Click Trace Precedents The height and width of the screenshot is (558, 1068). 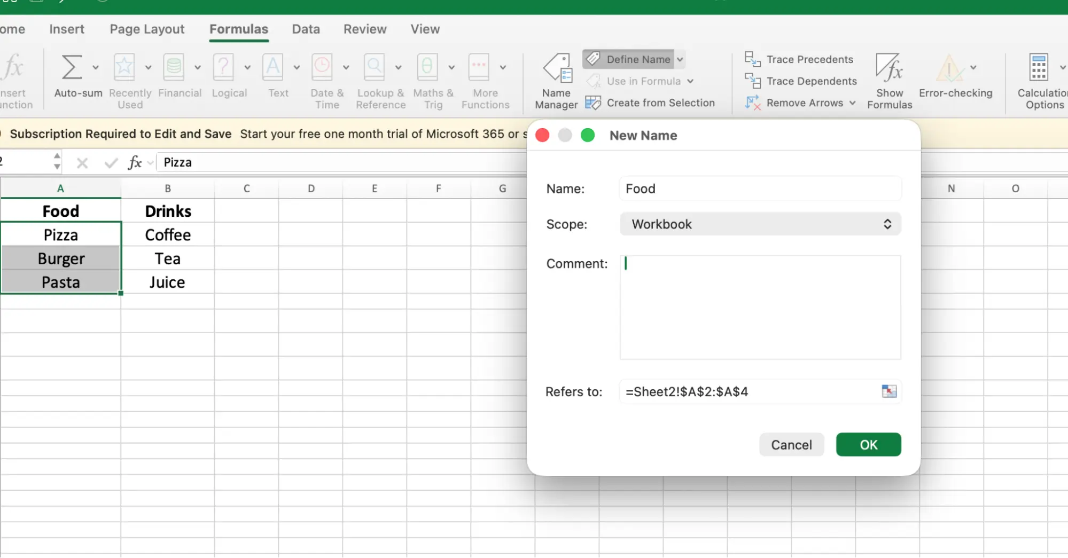(809, 59)
